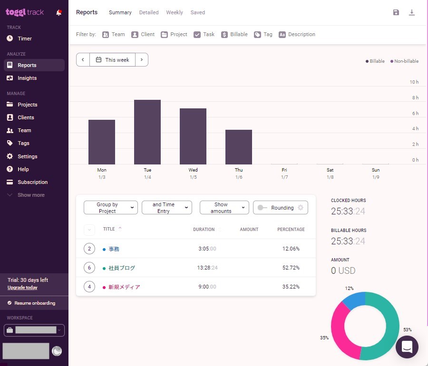Image resolution: width=428 pixels, height=366 pixels.
Task: Toggle the Rounding switch
Action: 262,208
